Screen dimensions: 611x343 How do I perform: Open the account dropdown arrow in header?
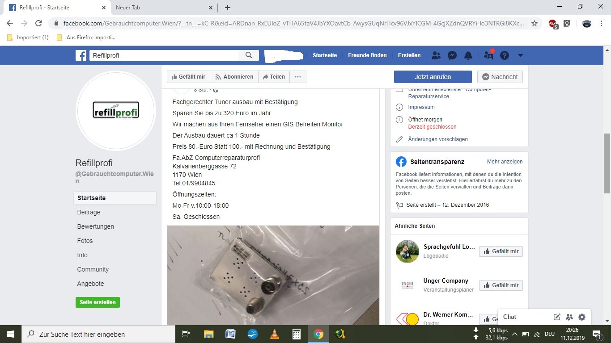520,55
